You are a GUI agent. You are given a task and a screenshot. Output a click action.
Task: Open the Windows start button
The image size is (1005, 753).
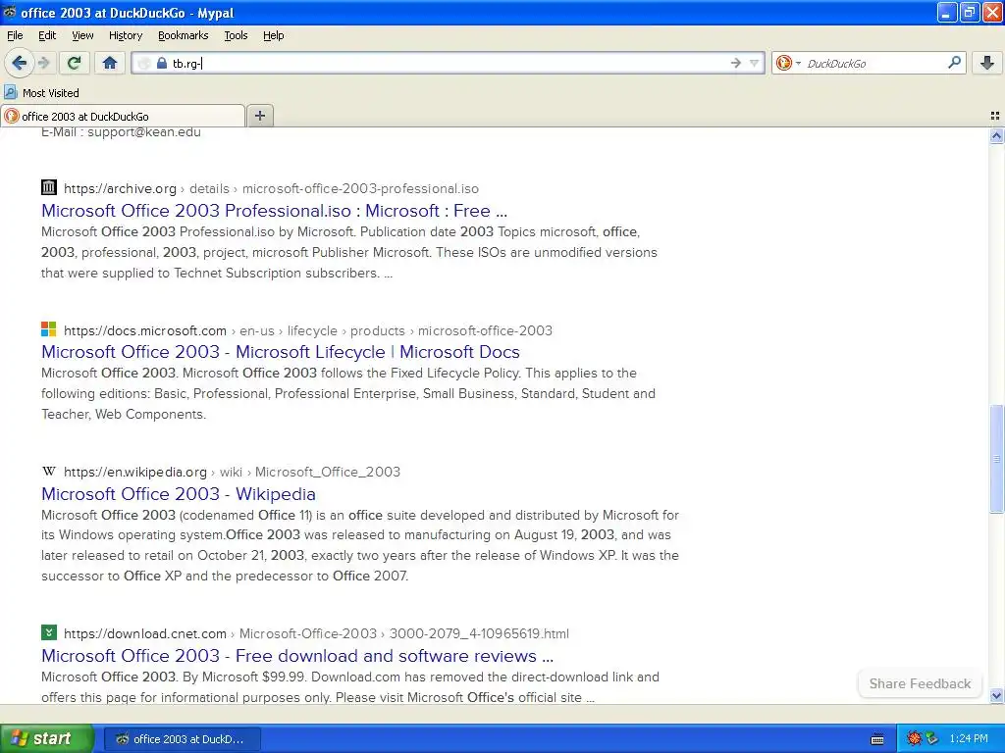coord(46,738)
